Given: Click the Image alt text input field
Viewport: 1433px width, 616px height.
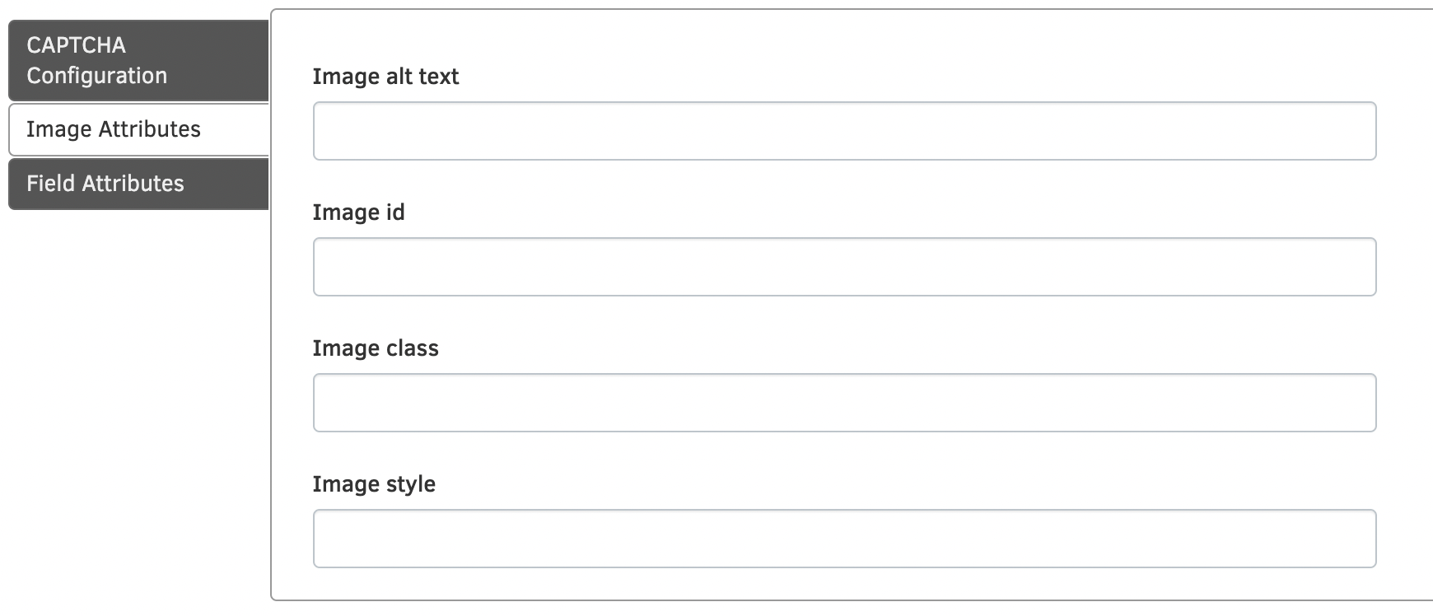Looking at the screenshot, I should [x=844, y=131].
